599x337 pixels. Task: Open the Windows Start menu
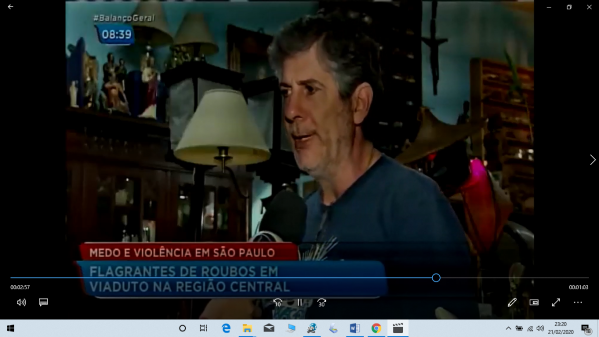[10, 328]
